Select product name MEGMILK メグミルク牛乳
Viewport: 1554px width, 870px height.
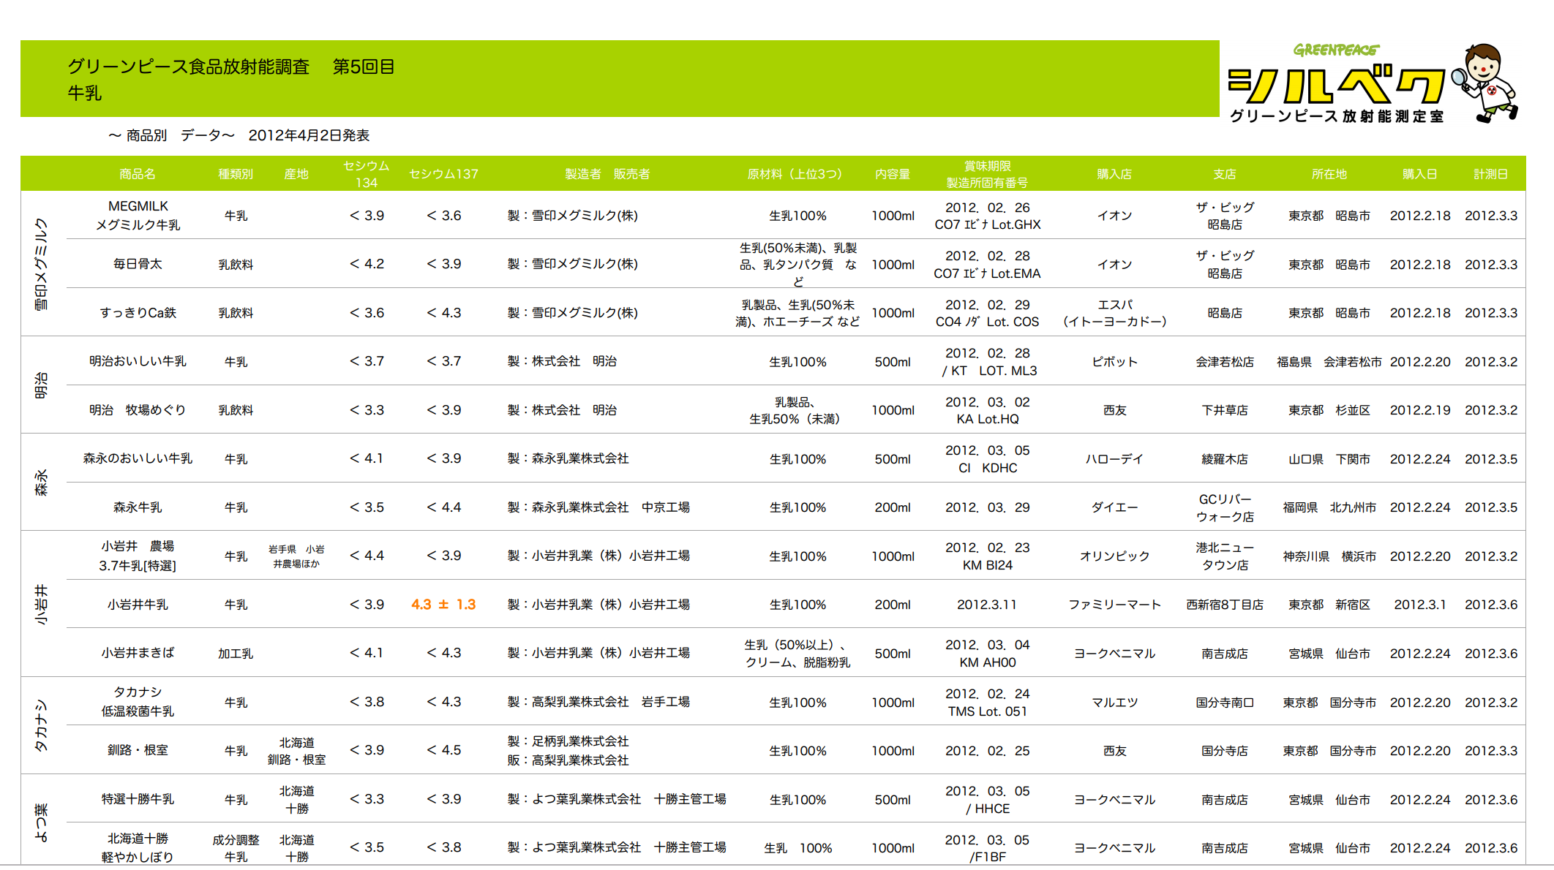click(138, 216)
